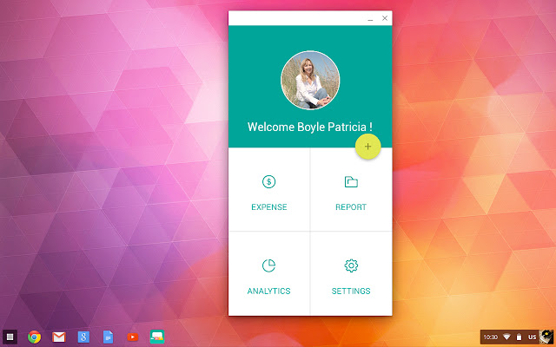556x347 pixels.
Task: Open the EXPENSE text label
Action: (269, 207)
